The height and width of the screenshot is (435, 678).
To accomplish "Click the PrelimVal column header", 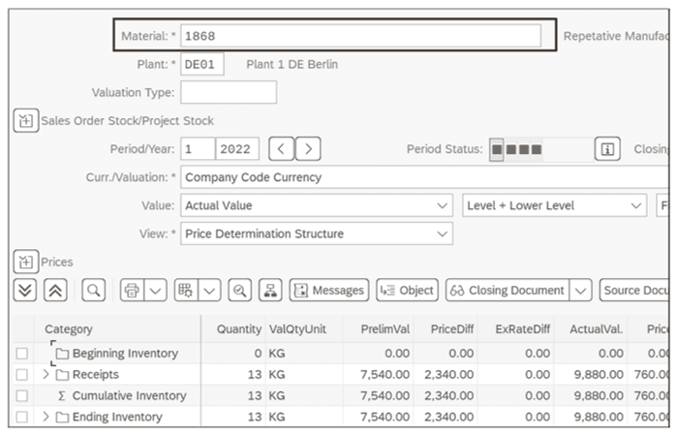I will tap(385, 329).
